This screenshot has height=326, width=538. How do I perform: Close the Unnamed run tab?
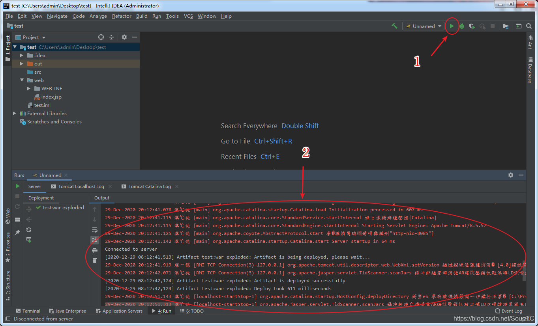[x=66, y=175]
